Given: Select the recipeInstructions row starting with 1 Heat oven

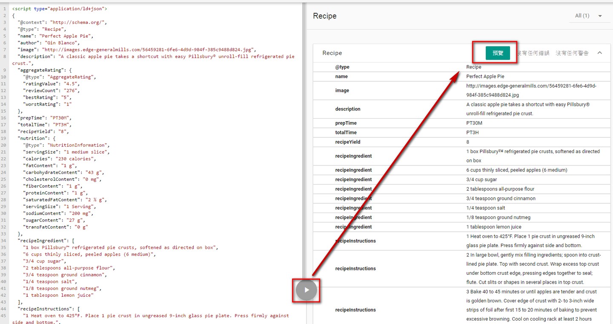Looking at the screenshot, I should click(461, 241).
